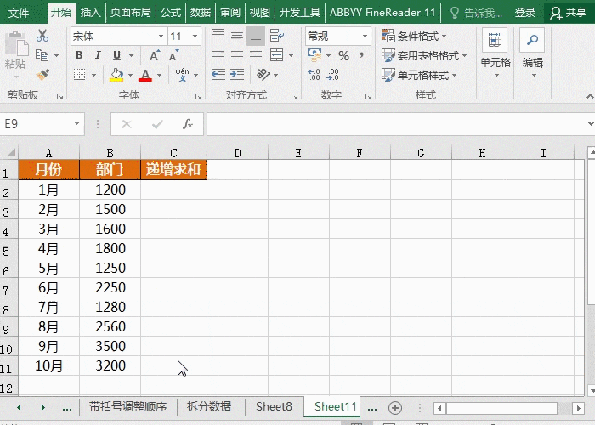
Task: Click the Cut scissors icon
Action: pos(42,37)
